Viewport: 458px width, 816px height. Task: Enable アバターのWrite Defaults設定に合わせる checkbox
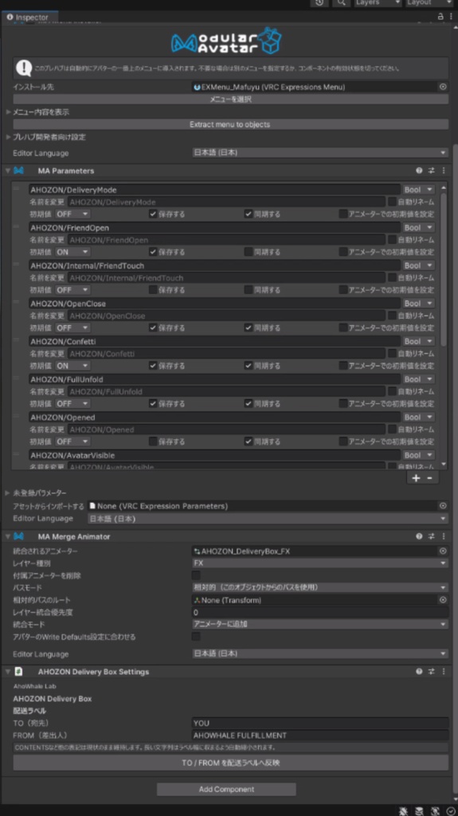pos(196,637)
